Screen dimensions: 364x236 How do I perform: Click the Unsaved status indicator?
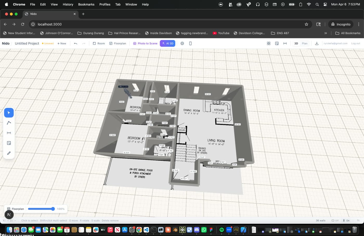[48, 43]
